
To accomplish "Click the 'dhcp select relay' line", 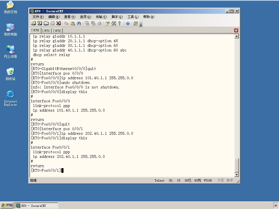I will [x=51, y=55].
